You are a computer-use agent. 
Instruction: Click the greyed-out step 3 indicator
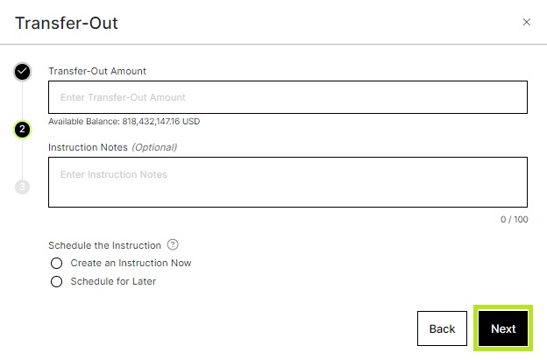(22, 187)
